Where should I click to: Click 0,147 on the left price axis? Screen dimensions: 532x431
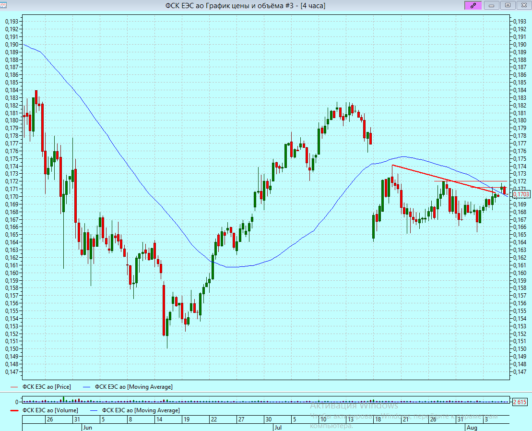coord(12,371)
